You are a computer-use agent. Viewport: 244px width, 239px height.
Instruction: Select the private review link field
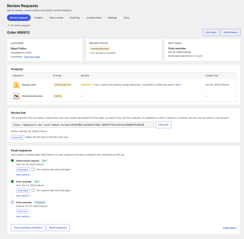pos(83,125)
